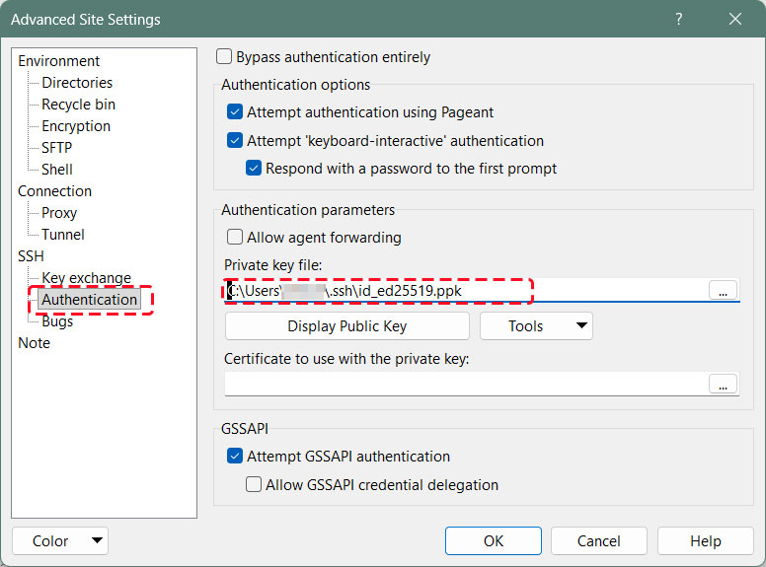Toggle Attempt authentication using Pageant
This screenshot has height=567, width=766.
coord(235,112)
